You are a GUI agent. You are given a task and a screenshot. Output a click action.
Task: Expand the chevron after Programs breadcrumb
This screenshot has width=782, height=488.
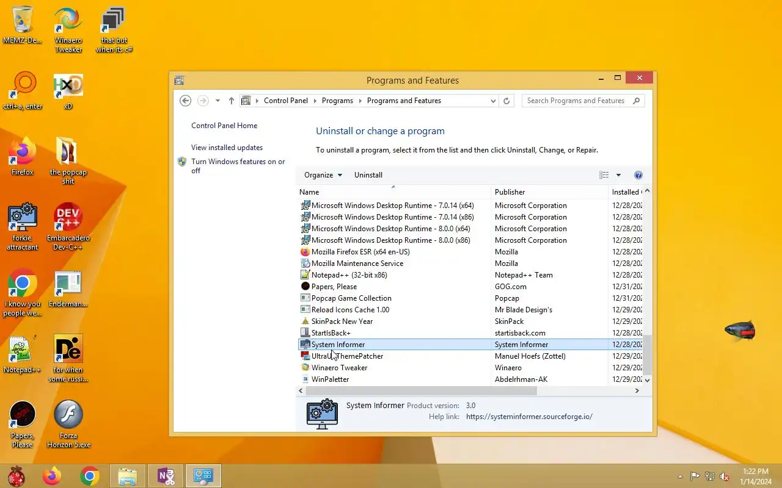(360, 101)
